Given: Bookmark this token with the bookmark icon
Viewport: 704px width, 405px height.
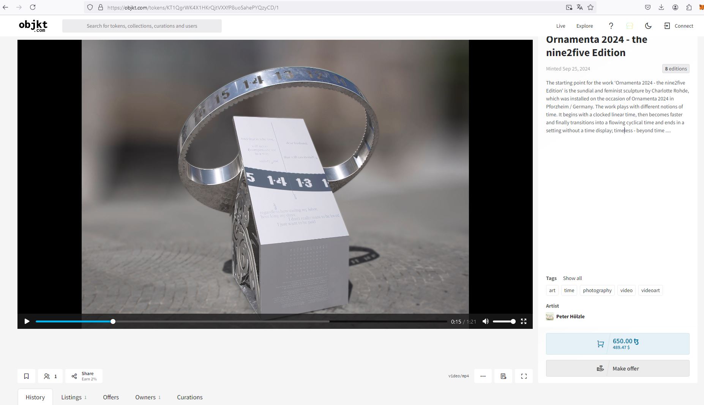Looking at the screenshot, I should click(26, 376).
